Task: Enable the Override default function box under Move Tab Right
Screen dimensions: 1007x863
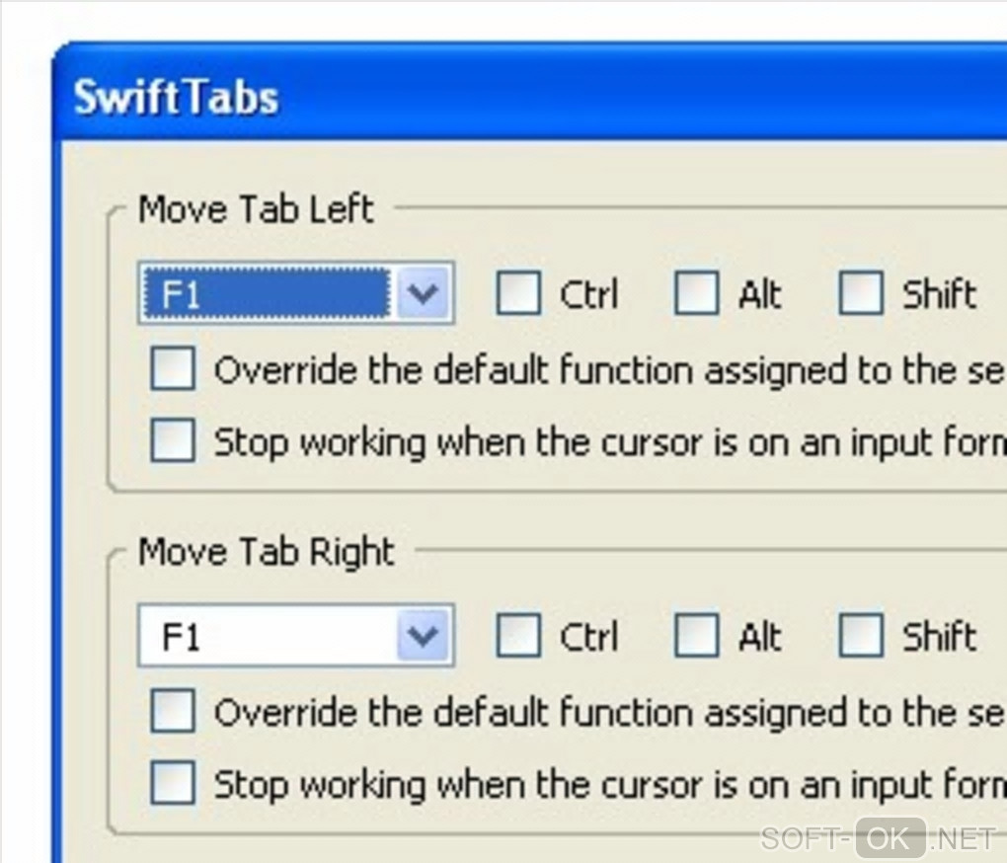Action: 173,712
